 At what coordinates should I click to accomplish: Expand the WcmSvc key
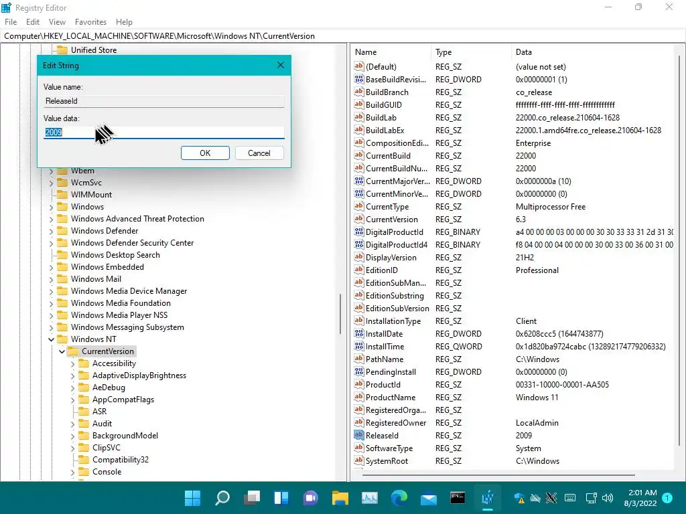click(x=51, y=183)
